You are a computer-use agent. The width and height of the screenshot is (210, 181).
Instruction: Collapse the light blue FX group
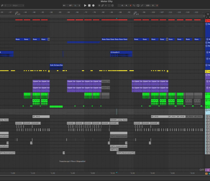(x=207, y=110)
